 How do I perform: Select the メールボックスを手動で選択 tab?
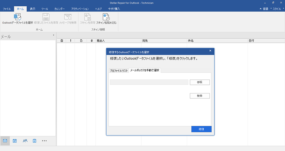coord(145,70)
